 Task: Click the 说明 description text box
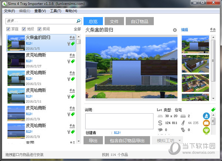pyautogui.click(x=120, y=121)
